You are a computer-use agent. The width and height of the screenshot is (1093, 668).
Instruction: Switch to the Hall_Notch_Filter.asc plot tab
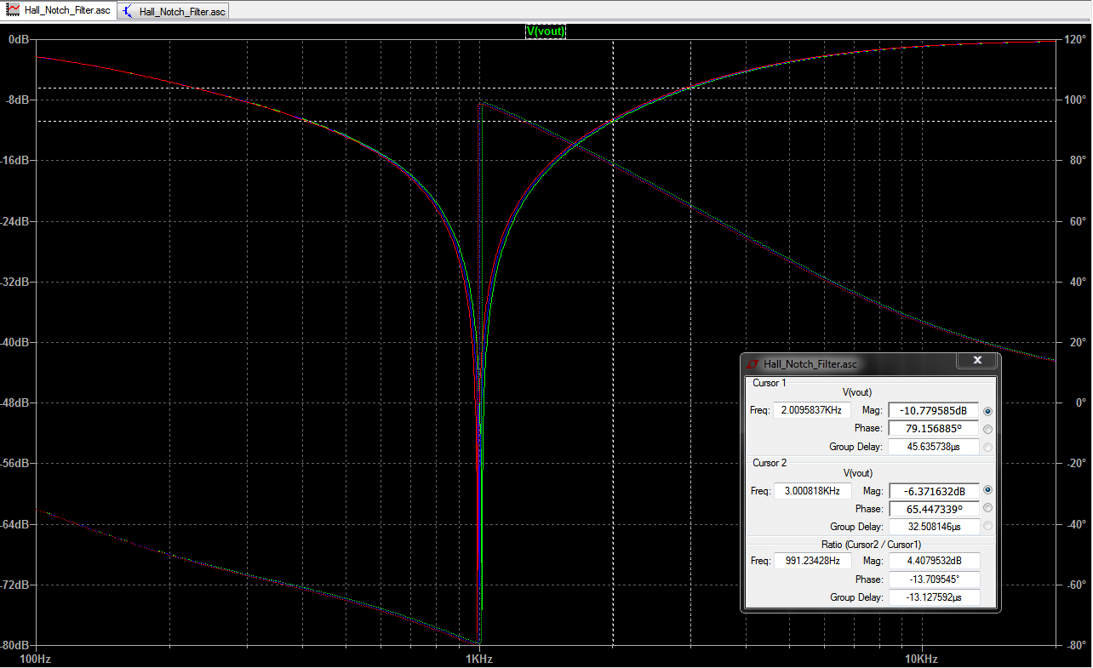tap(58, 10)
